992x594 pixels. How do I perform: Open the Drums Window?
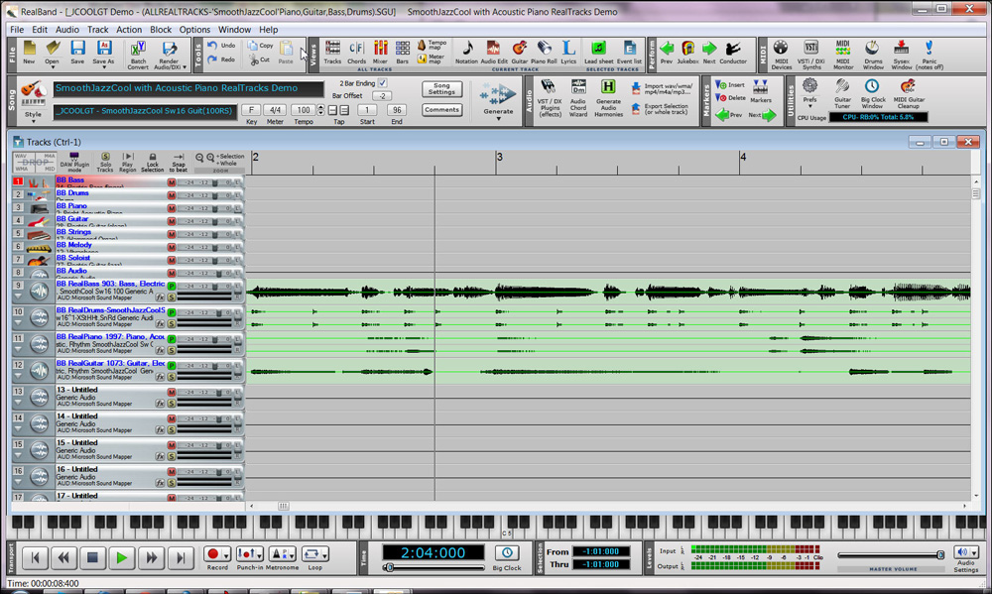(x=872, y=55)
